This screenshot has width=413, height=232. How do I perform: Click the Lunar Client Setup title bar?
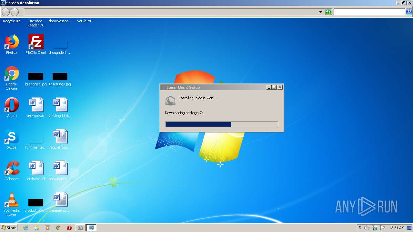[213, 87]
